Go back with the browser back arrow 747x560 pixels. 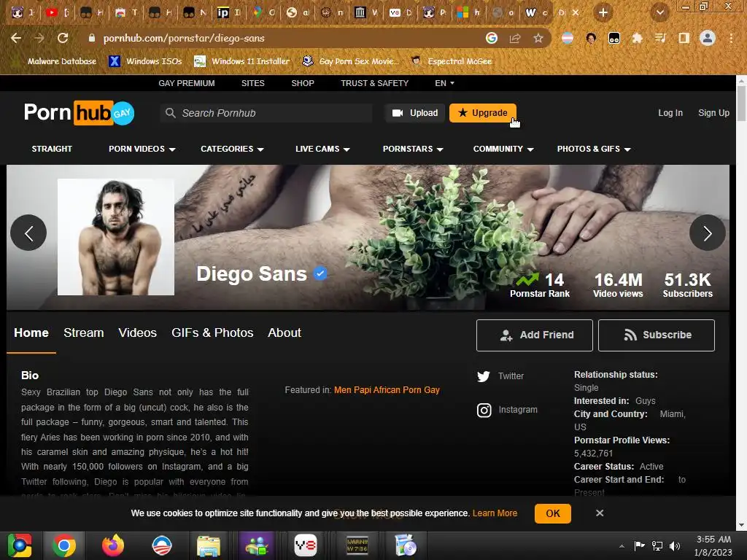pyautogui.click(x=16, y=38)
